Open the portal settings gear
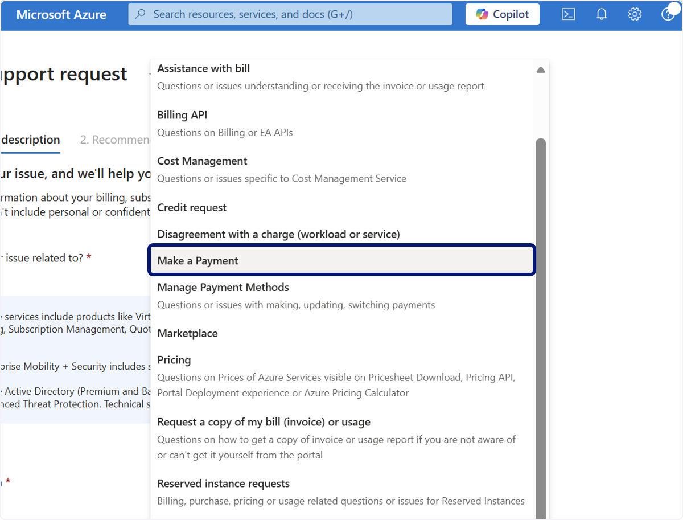The image size is (683, 520). tap(635, 14)
